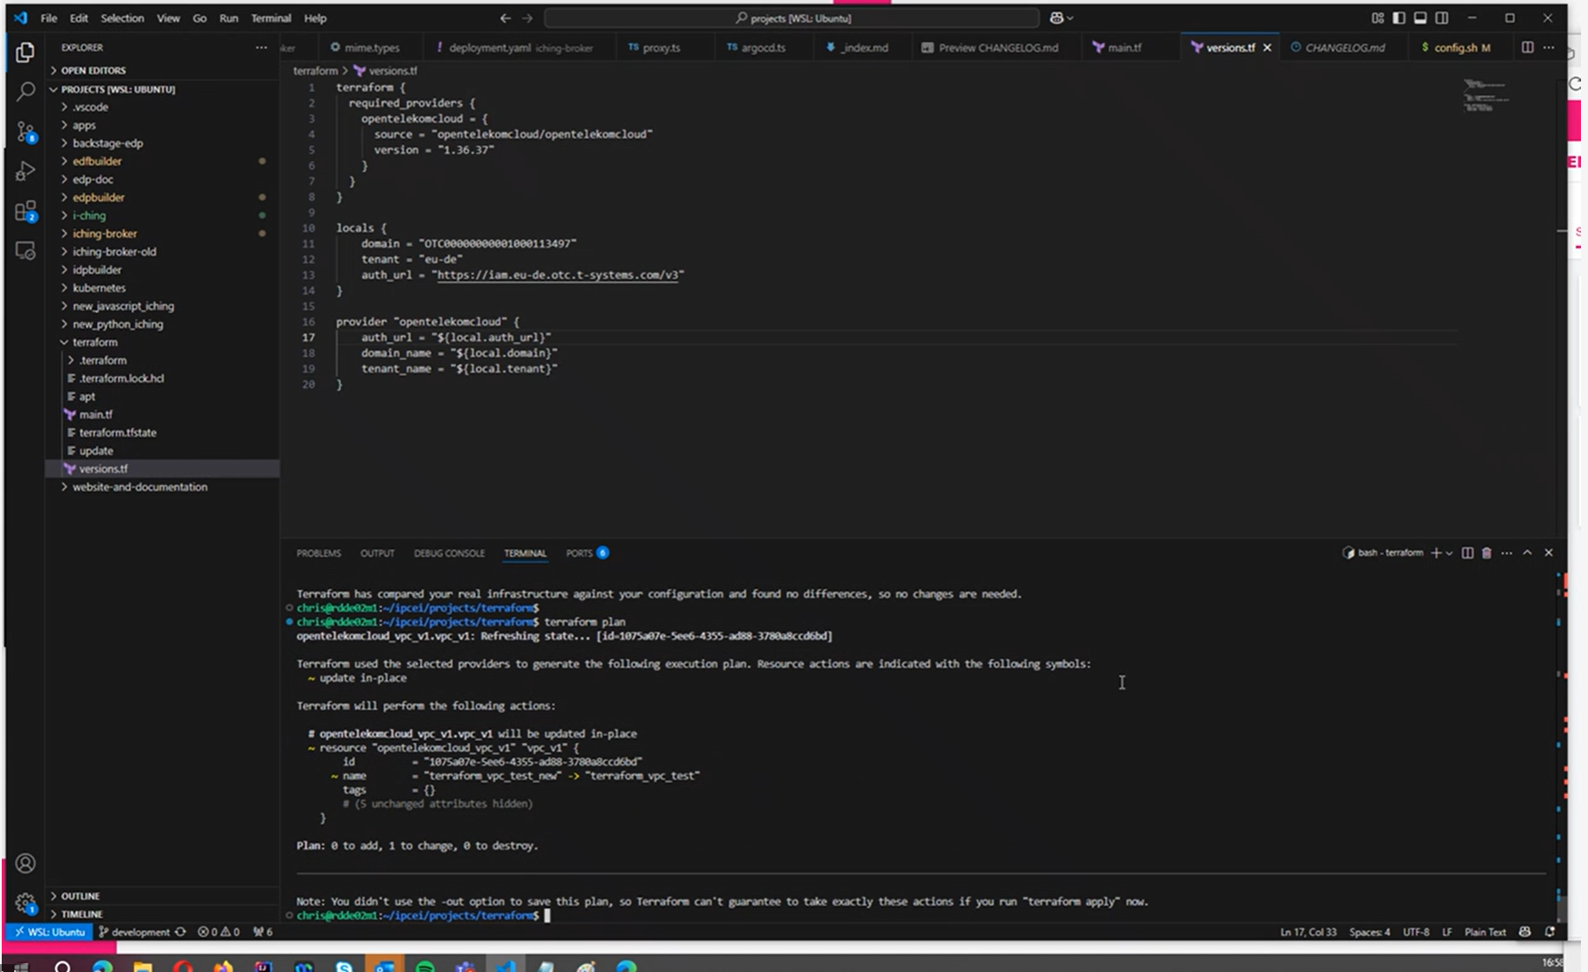Screen dimensions: 1588x972
Task: Open Copilot dropdown arrow in title bar
Action: 1070,18
